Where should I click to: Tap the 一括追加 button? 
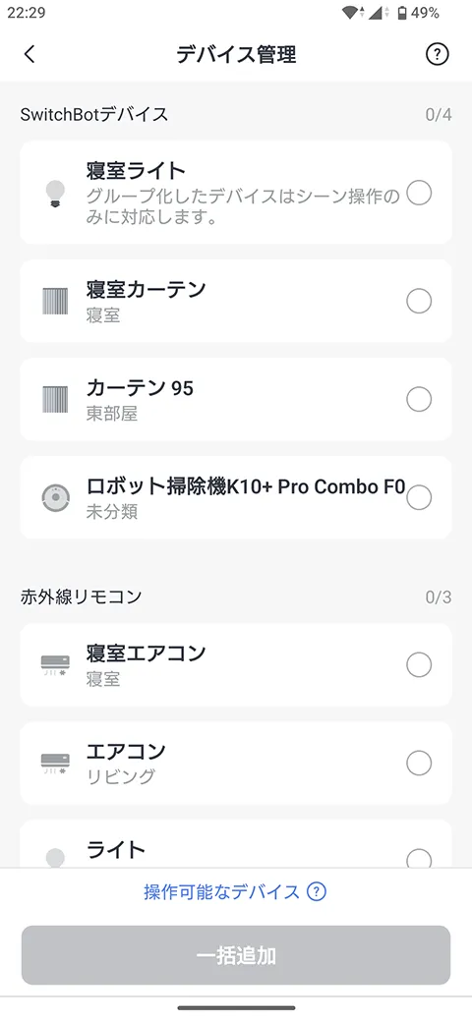coord(236,955)
